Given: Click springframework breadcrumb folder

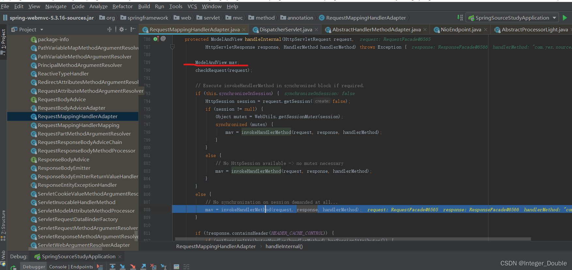Looking at the screenshot, I should [x=144, y=18].
